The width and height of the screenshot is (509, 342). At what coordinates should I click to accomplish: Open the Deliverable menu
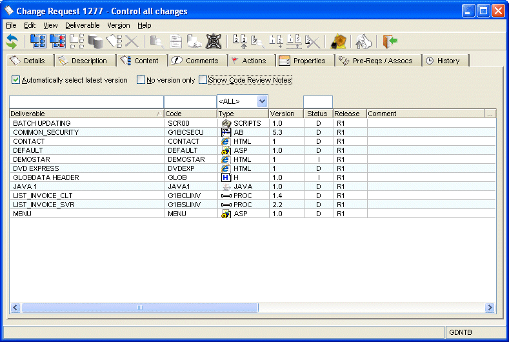[83, 25]
